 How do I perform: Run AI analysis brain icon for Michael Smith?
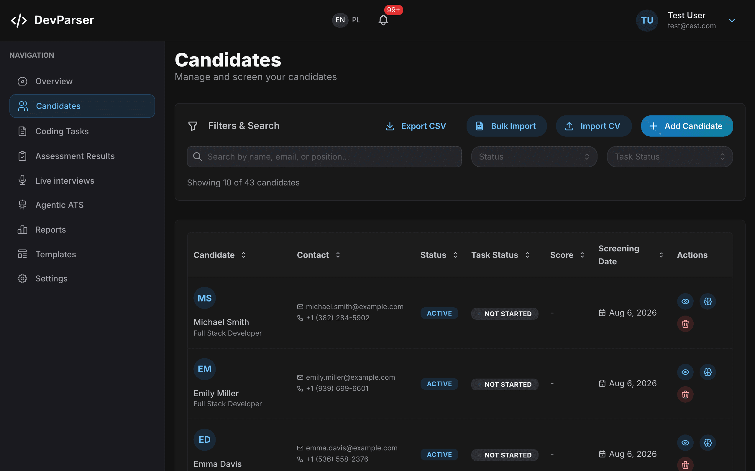click(708, 301)
